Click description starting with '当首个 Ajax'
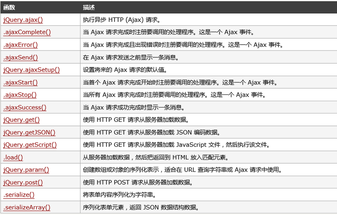This screenshot has width=337, height=215. click(180, 82)
